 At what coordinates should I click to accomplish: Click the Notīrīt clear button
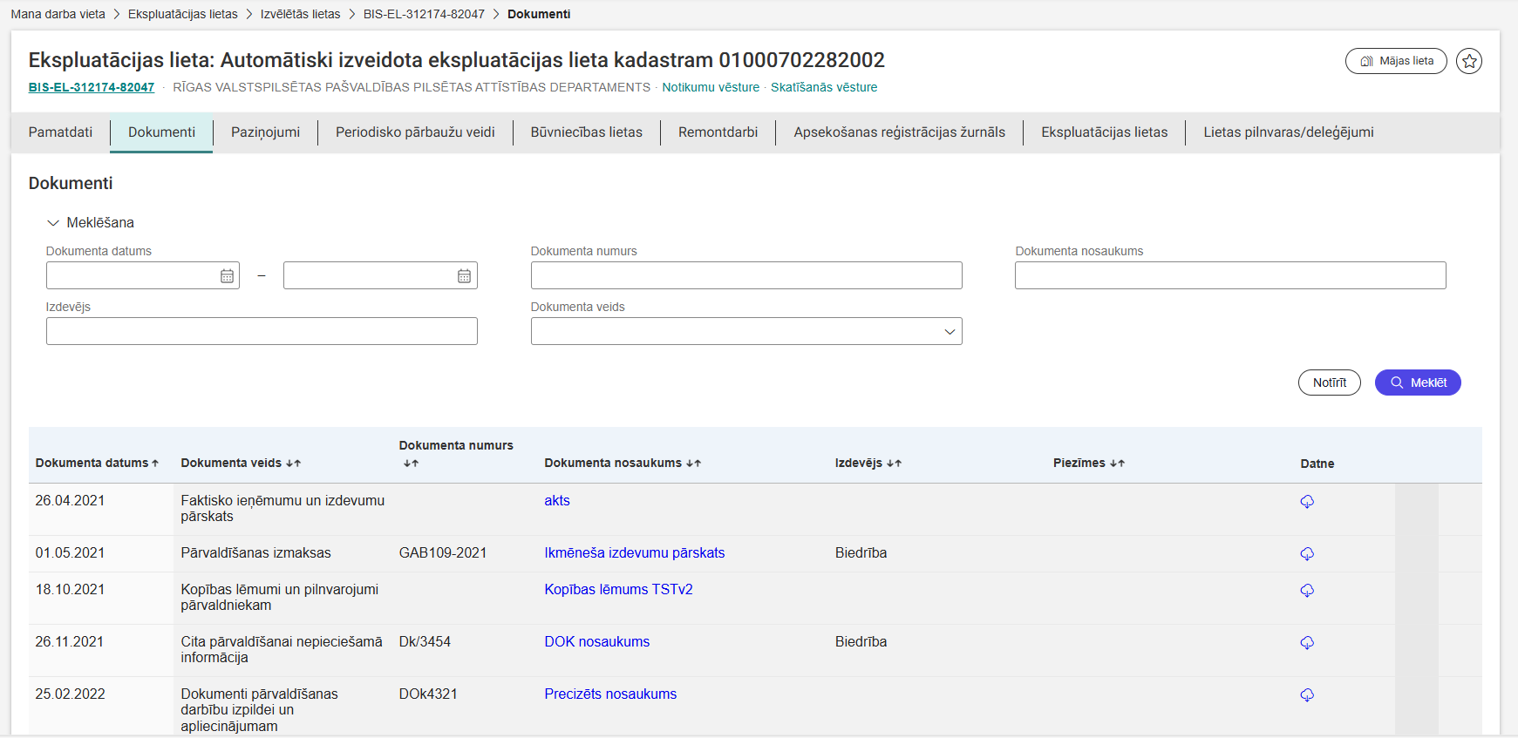coord(1329,383)
